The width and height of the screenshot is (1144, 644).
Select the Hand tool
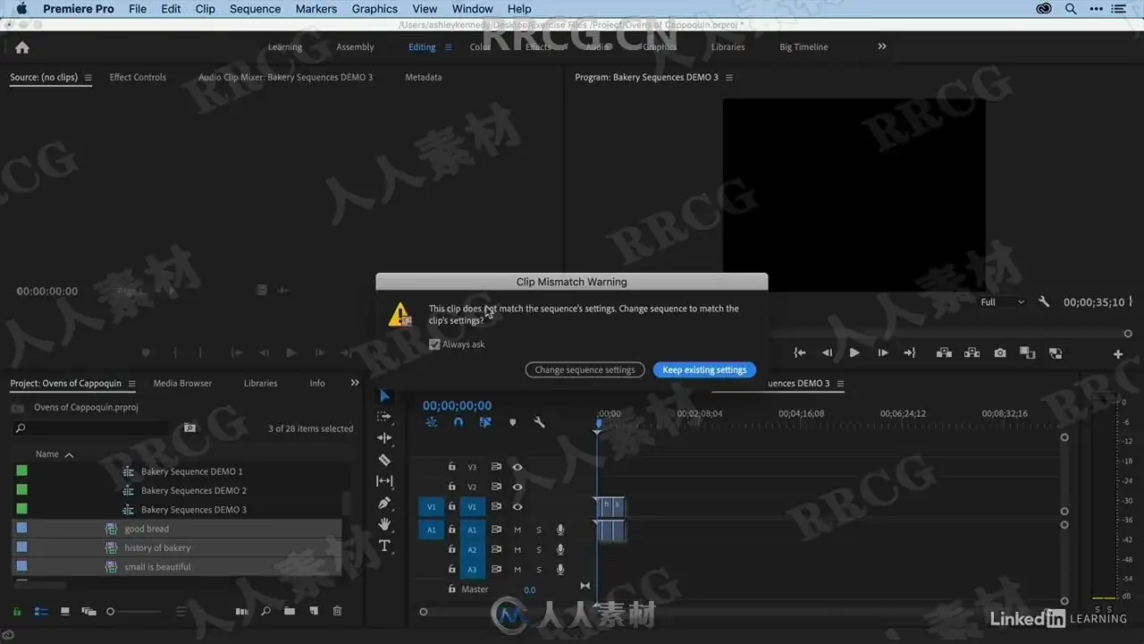point(384,524)
